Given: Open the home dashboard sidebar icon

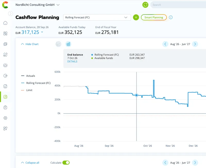Looking at the screenshot, I should 5,23.
